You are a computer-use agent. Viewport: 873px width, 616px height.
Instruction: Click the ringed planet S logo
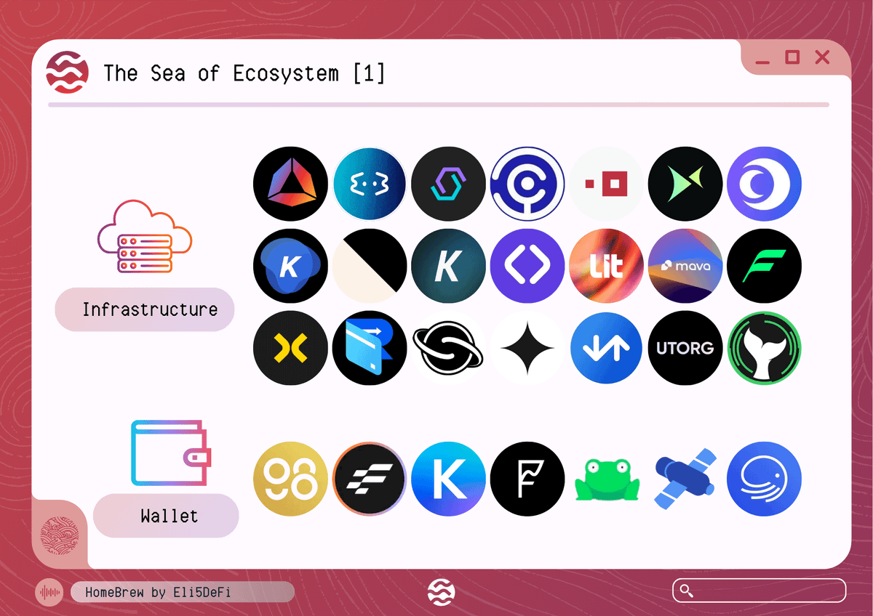pyautogui.click(x=448, y=348)
